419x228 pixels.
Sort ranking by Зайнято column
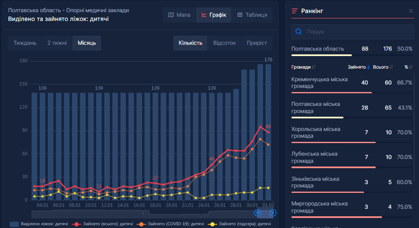[x=359, y=67]
